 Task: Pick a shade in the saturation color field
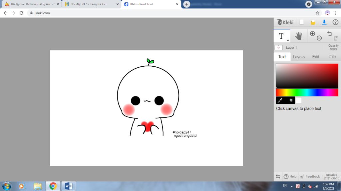307,76
